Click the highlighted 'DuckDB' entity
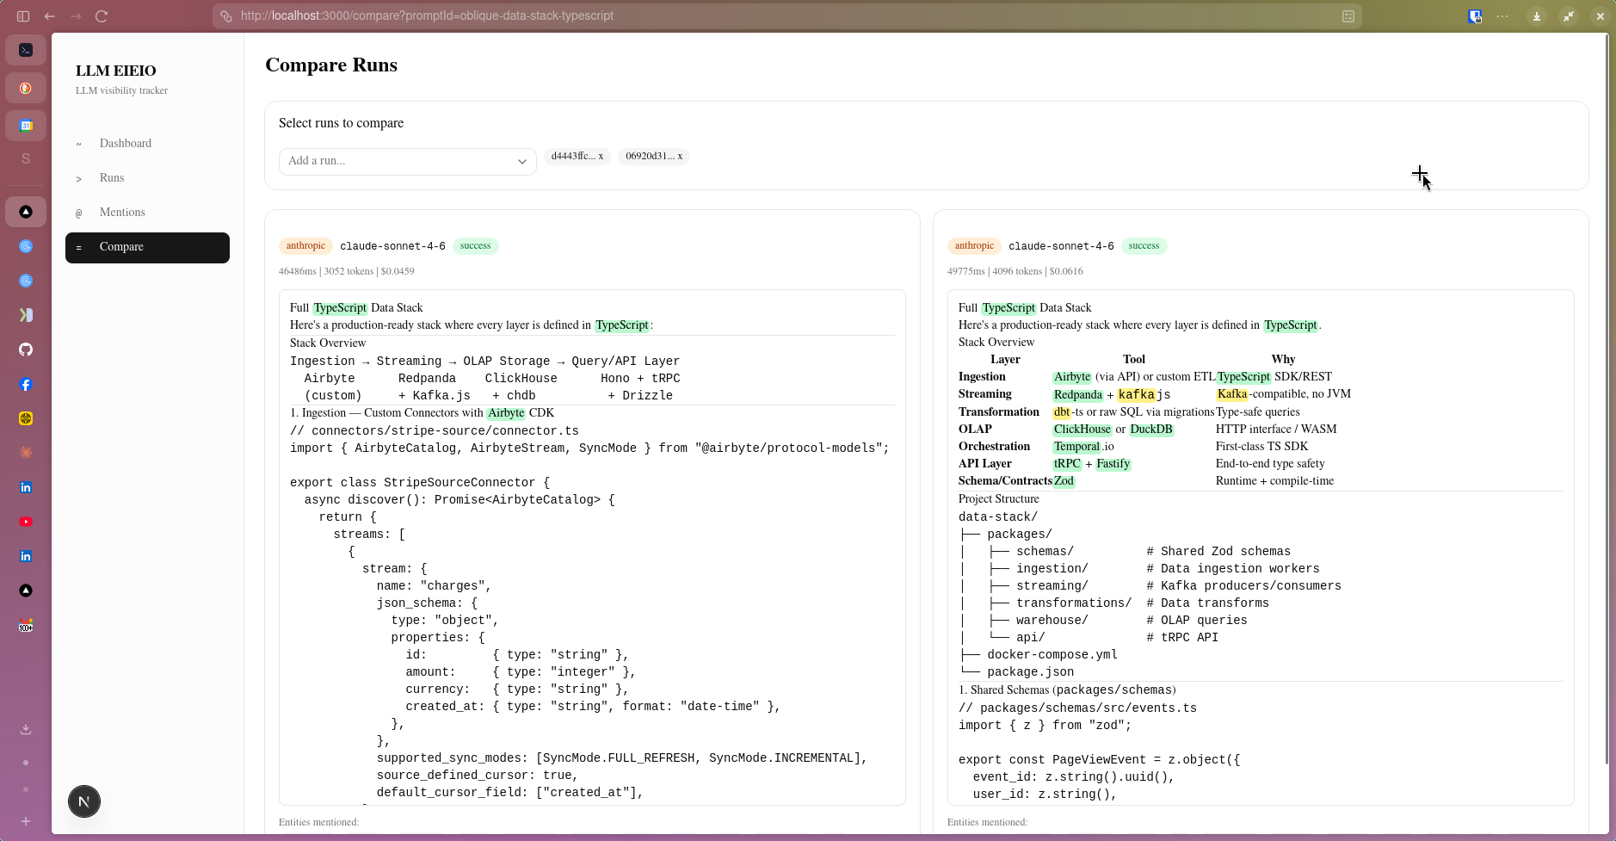 [1150, 429]
